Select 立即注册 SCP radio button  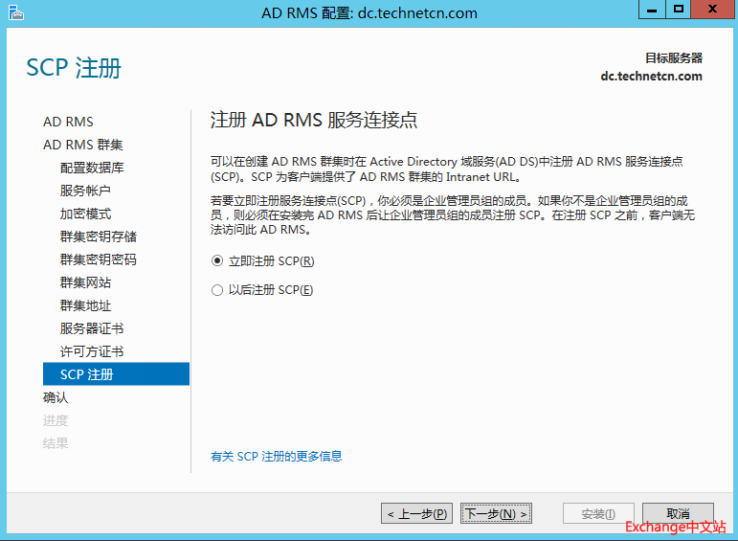coord(217,260)
